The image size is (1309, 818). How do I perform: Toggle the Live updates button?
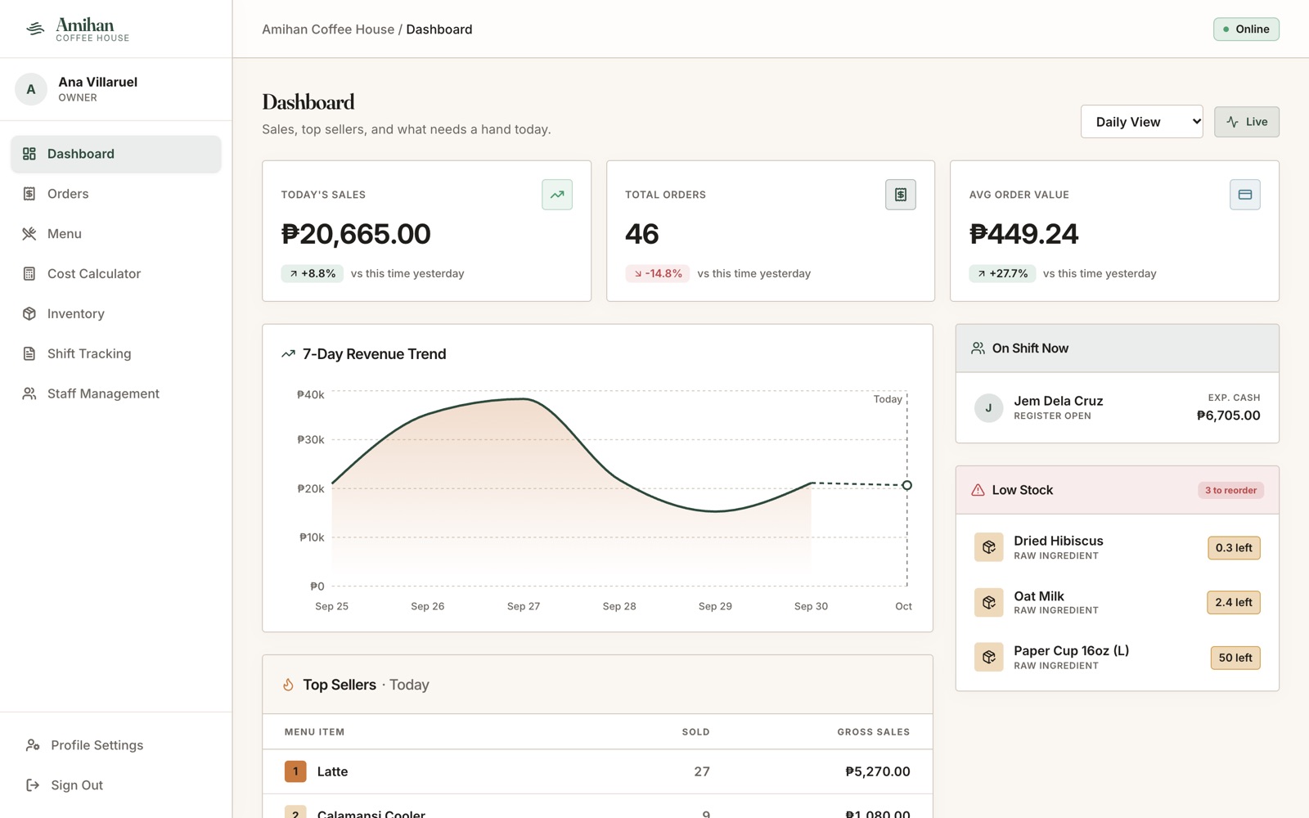point(1247,122)
